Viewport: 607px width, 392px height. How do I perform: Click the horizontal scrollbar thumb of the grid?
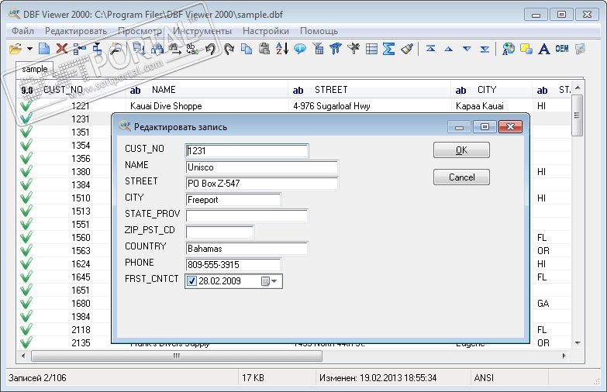[177, 356]
